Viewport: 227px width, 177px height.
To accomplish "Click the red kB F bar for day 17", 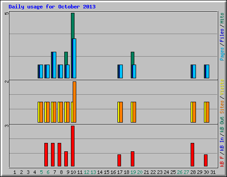I will click(x=119, y=161).
